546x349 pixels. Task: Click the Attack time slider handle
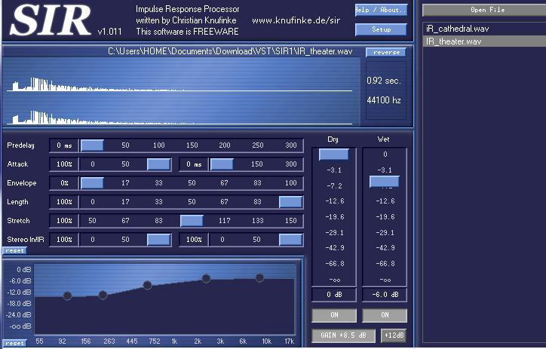(222, 164)
